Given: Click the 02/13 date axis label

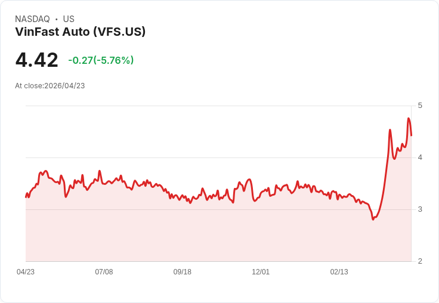Looking at the screenshot, I should tap(339, 271).
